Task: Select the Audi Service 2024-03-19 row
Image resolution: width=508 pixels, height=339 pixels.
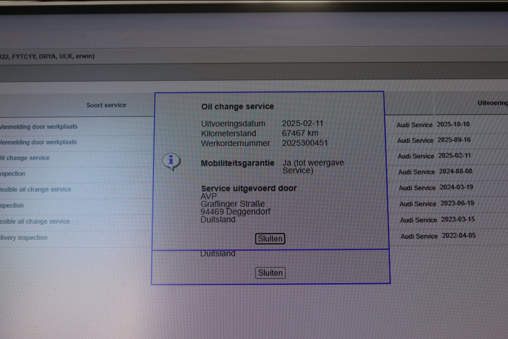Action: 436,187
